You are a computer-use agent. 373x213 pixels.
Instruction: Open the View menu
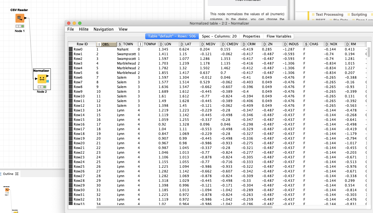click(123, 29)
